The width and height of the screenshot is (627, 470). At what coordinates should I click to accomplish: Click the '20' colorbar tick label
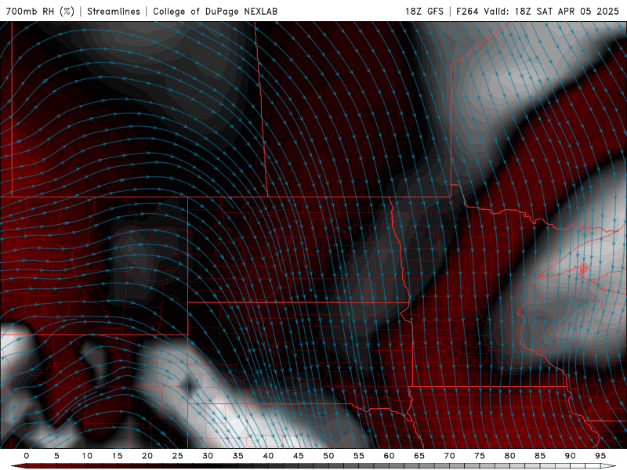coord(147,456)
